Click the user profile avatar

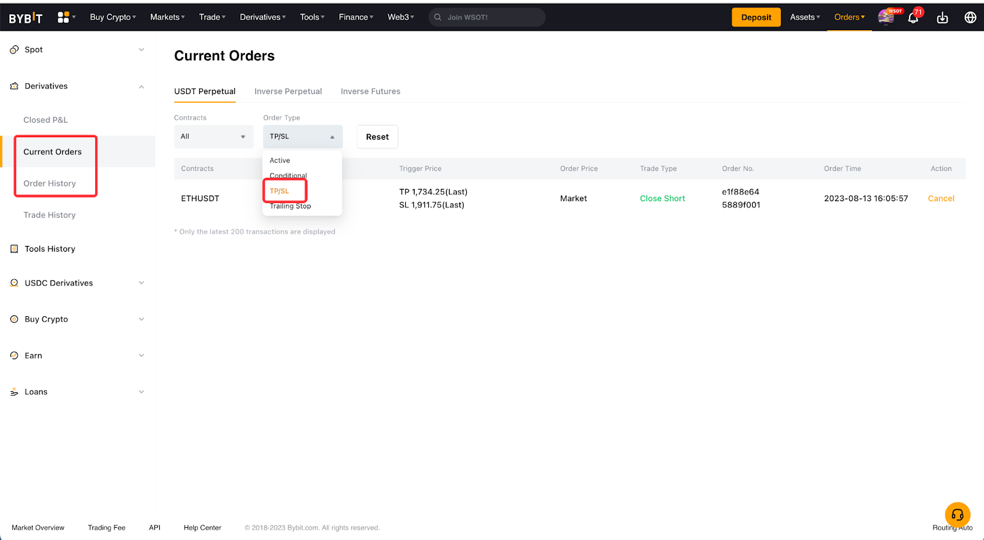[x=886, y=17]
